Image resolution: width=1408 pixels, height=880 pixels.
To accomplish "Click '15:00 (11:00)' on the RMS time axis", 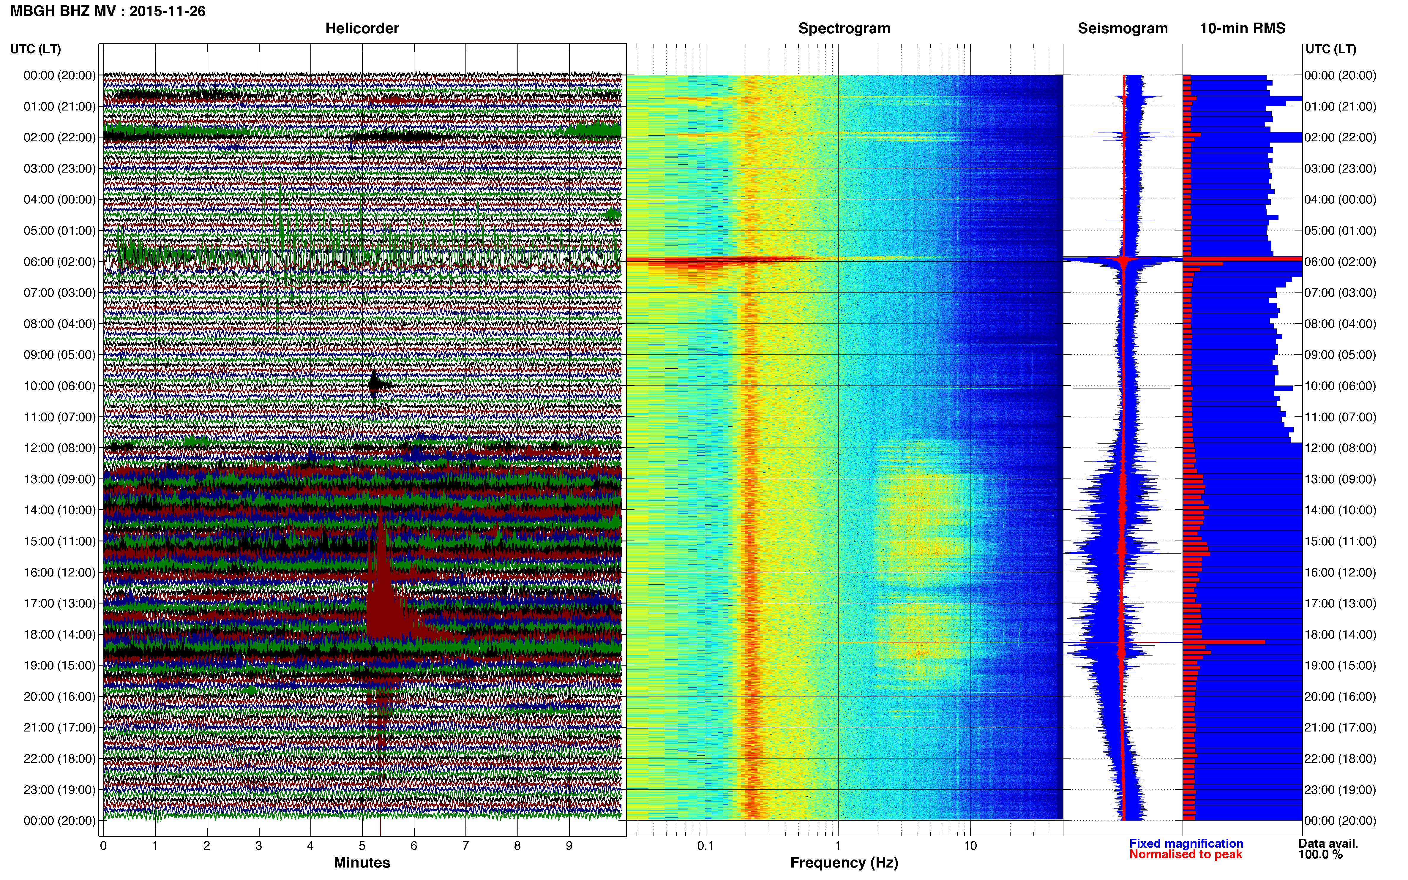I will pos(1341,541).
